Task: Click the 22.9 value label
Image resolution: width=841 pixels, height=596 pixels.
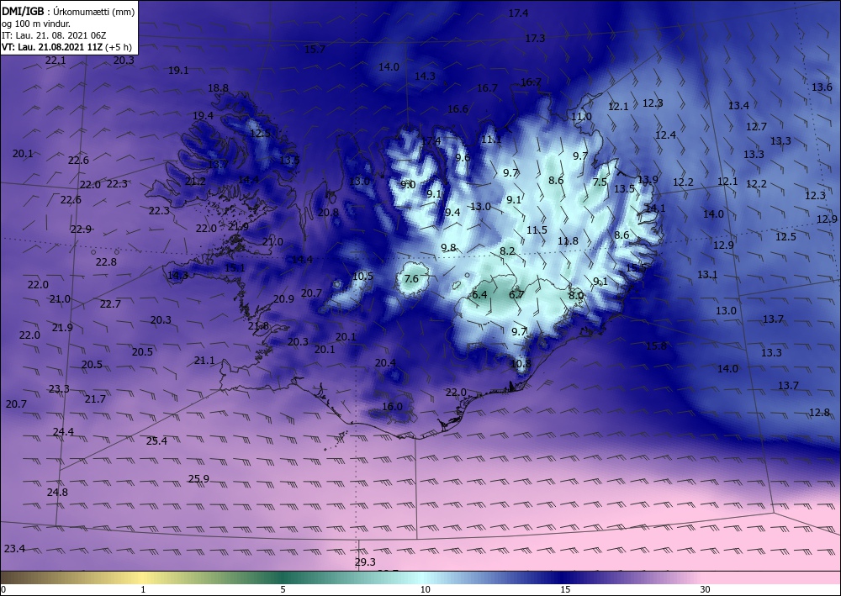Action: (81, 229)
